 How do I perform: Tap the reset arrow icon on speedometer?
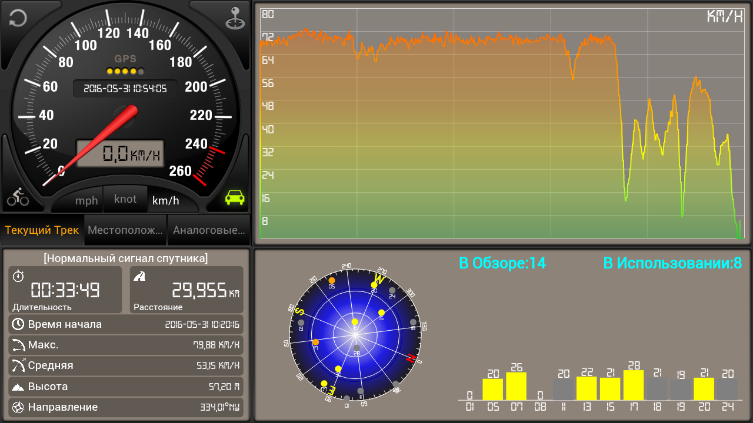click(18, 18)
